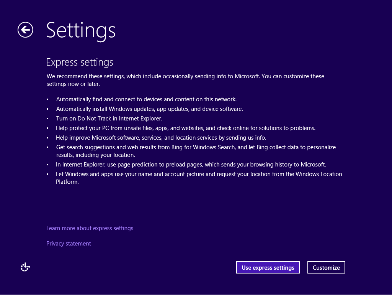
Task: Click the Express settings heading
Action: click(x=80, y=62)
